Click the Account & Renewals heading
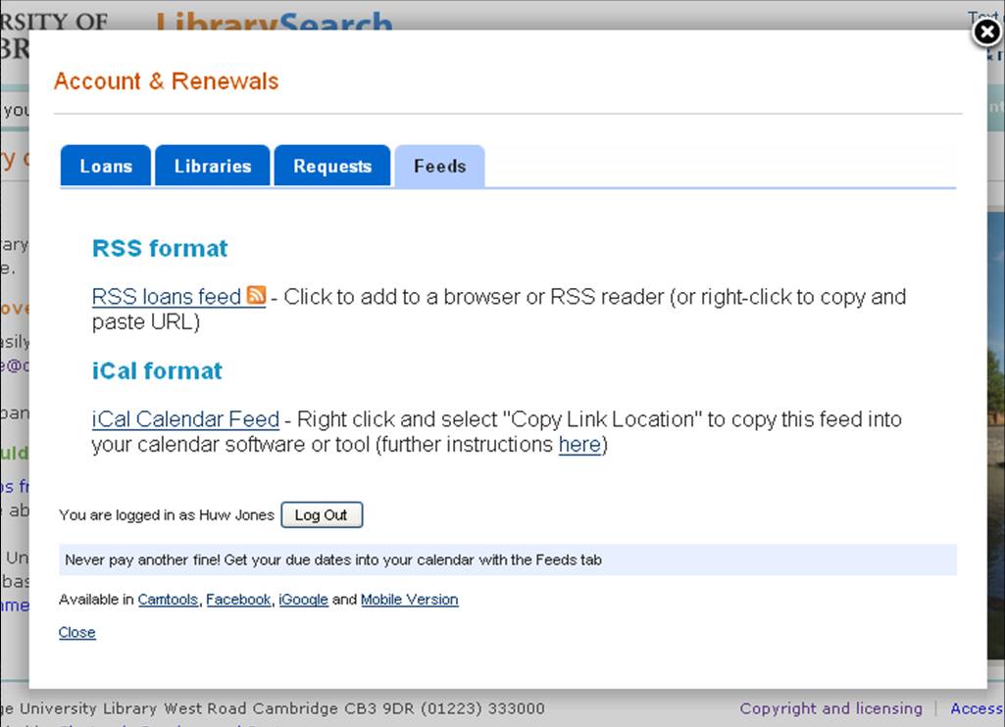 (x=165, y=81)
